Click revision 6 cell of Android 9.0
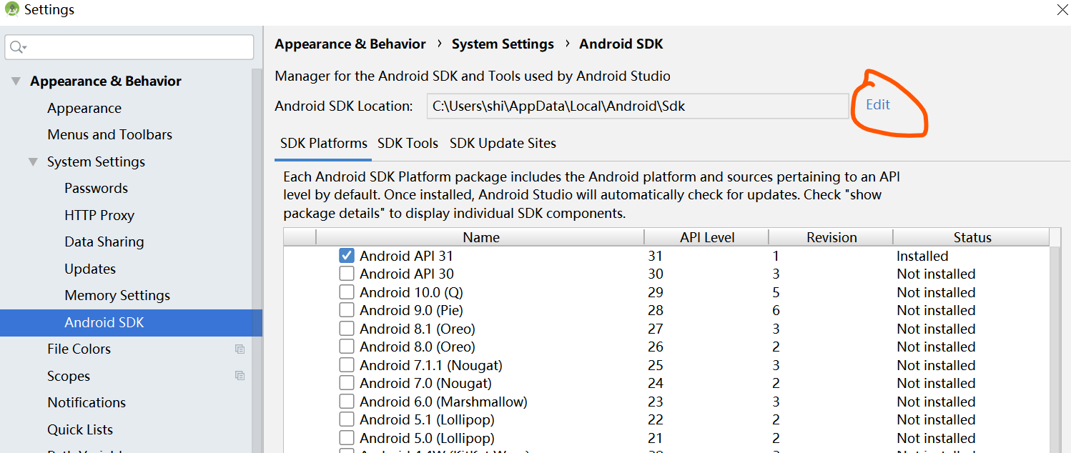Viewport: 1071px width, 453px height. click(x=776, y=311)
